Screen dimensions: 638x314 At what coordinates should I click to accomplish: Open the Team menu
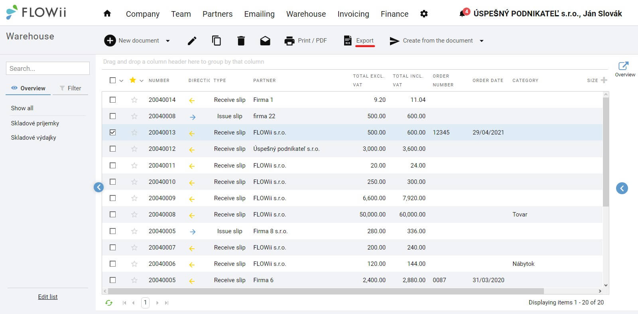pos(181,14)
